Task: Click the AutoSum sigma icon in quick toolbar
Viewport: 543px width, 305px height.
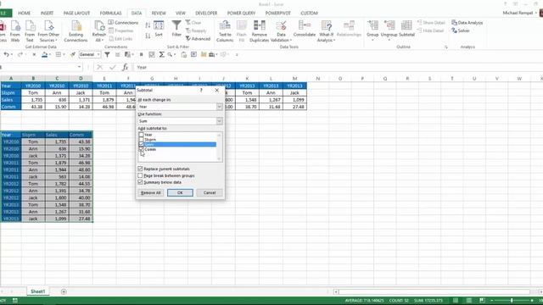Action: 161,54
